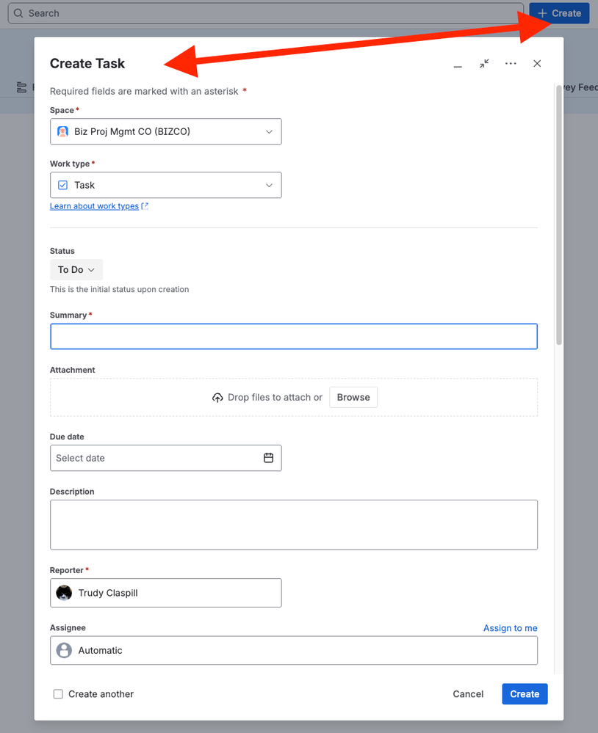Close the Create Task dialog with X
The height and width of the screenshot is (733, 598).
click(537, 64)
